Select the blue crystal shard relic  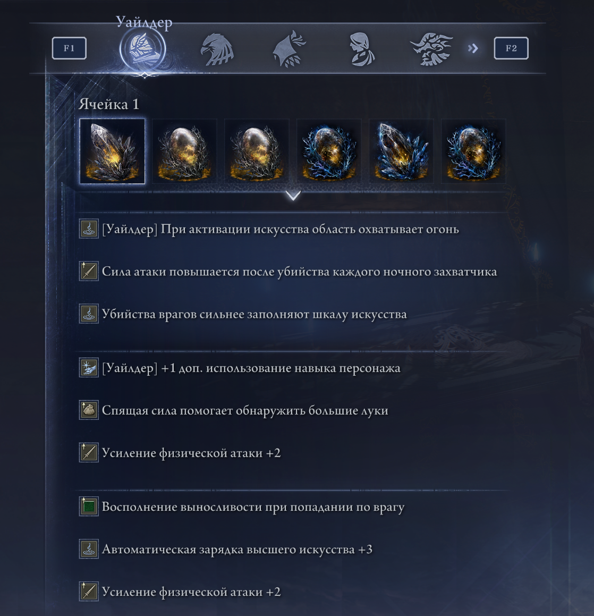401,151
